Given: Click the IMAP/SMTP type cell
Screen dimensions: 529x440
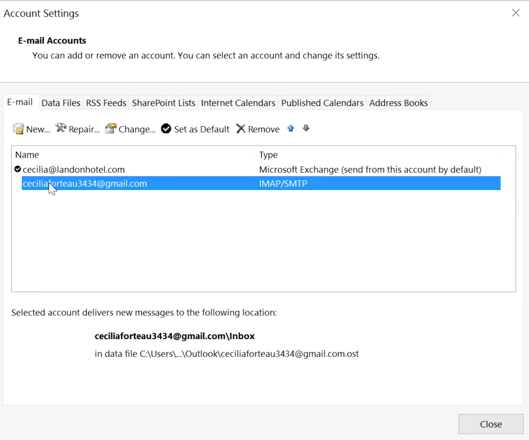Looking at the screenshot, I should (x=283, y=184).
